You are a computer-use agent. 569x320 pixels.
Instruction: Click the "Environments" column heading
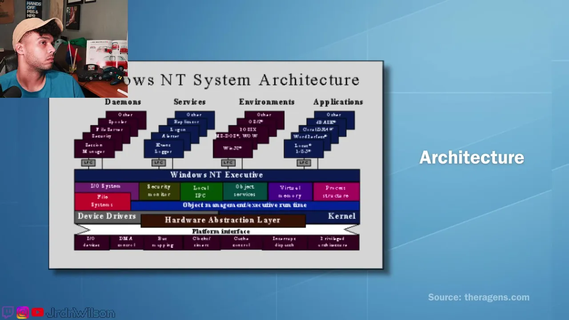[267, 102]
